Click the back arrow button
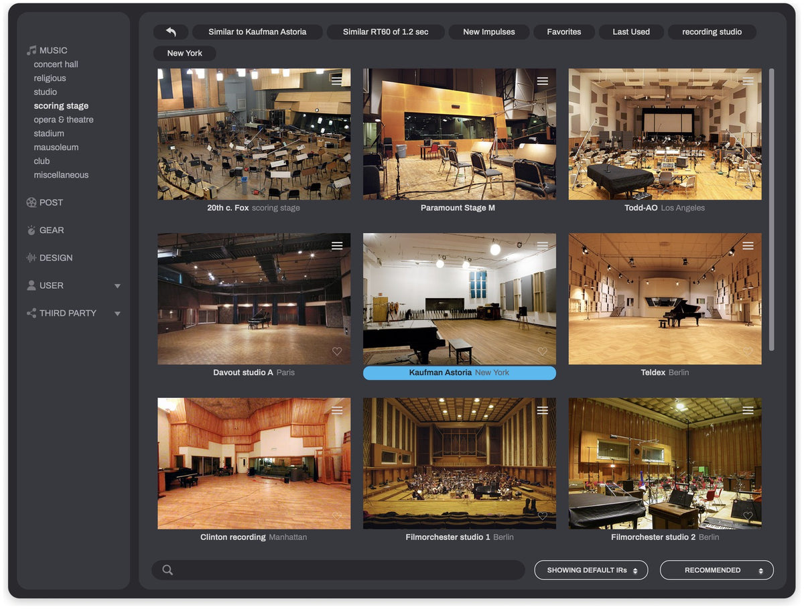The image size is (804, 609). click(171, 32)
